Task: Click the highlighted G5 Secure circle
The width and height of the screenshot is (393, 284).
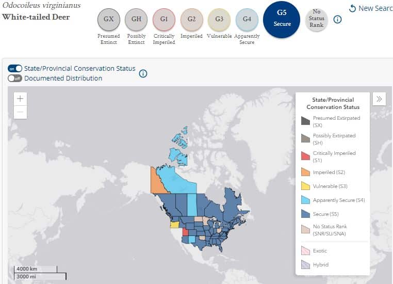Action: pyautogui.click(x=282, y=19)
